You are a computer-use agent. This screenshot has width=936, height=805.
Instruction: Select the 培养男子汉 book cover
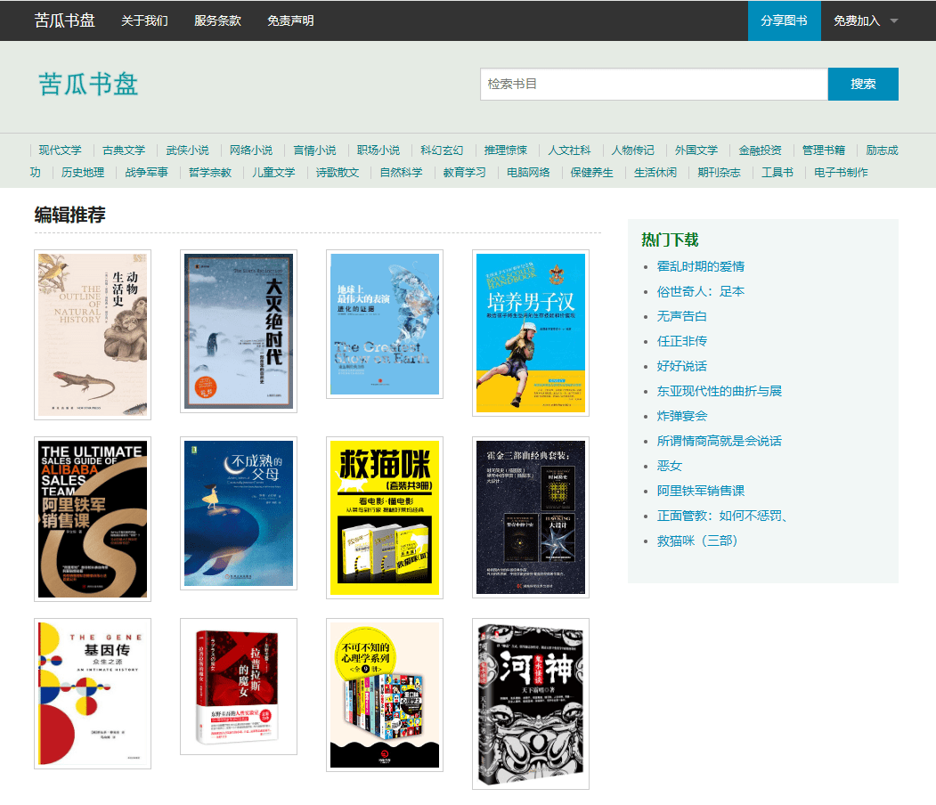click(531, 332)
